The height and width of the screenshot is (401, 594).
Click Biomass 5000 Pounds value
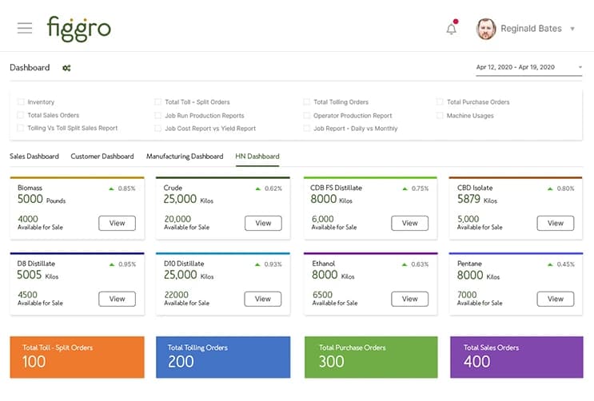tap(42, 199)
